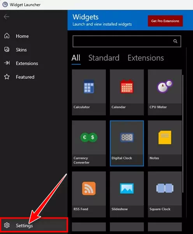Click the Notes label text
This screenshot has height=234, width=193.
pos(154,158)
